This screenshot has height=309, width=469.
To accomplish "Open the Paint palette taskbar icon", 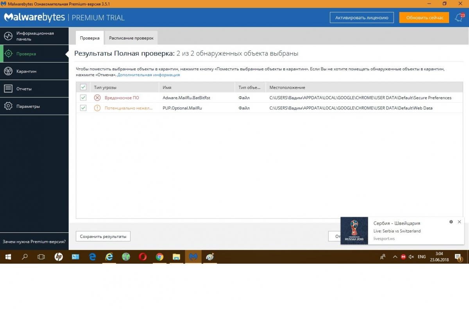I will click(x=210, y=257).
